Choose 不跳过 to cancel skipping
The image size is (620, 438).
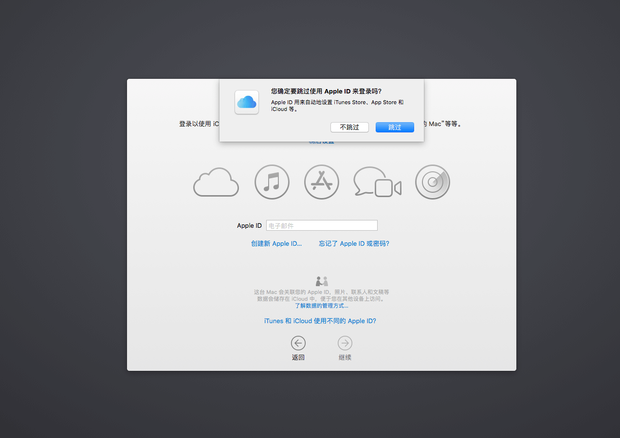349,127
